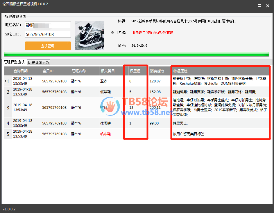This screenshot has height=213, width=274.
Task: Sort by the 消费能力 column header
Action: tap(159, 71)
